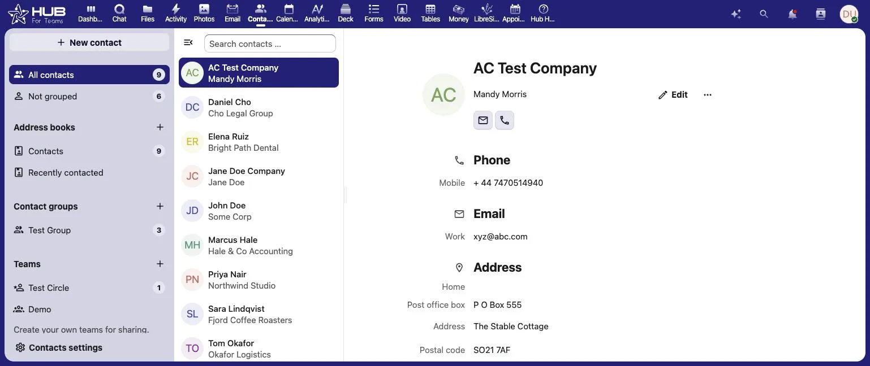This screenshot has height=366, width=870.
Task: Open the three-dots actions menu for contact
Action: (x=708, y=95)
